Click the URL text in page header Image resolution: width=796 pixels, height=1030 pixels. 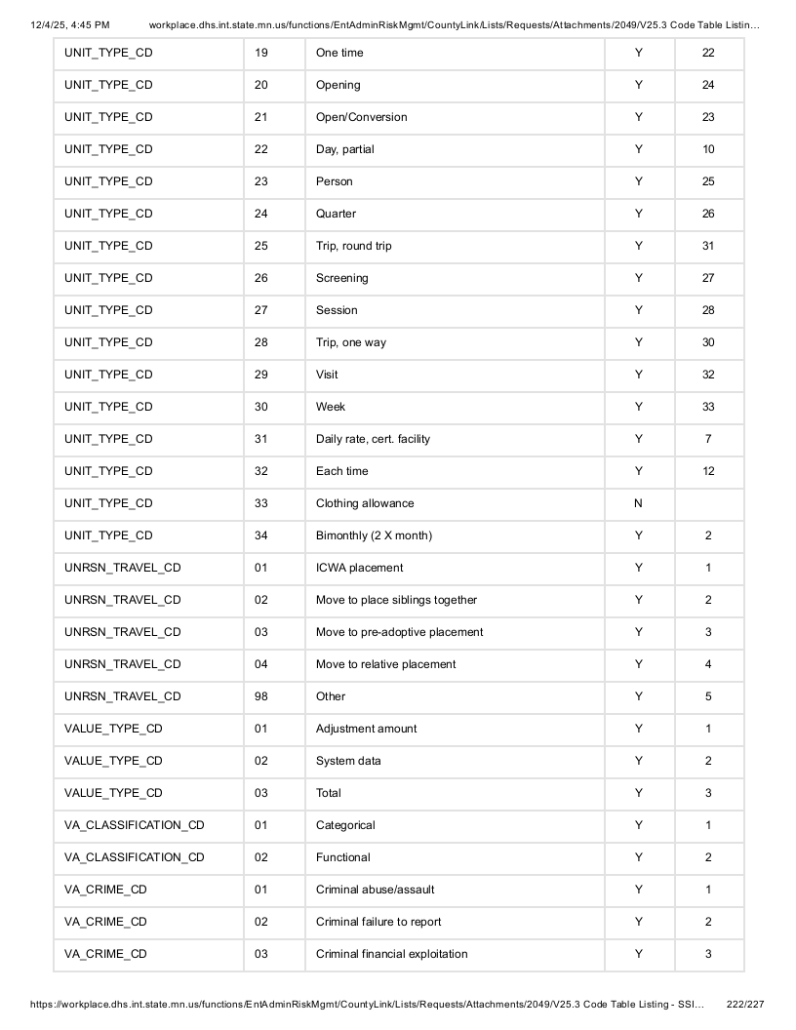point(454,25)
